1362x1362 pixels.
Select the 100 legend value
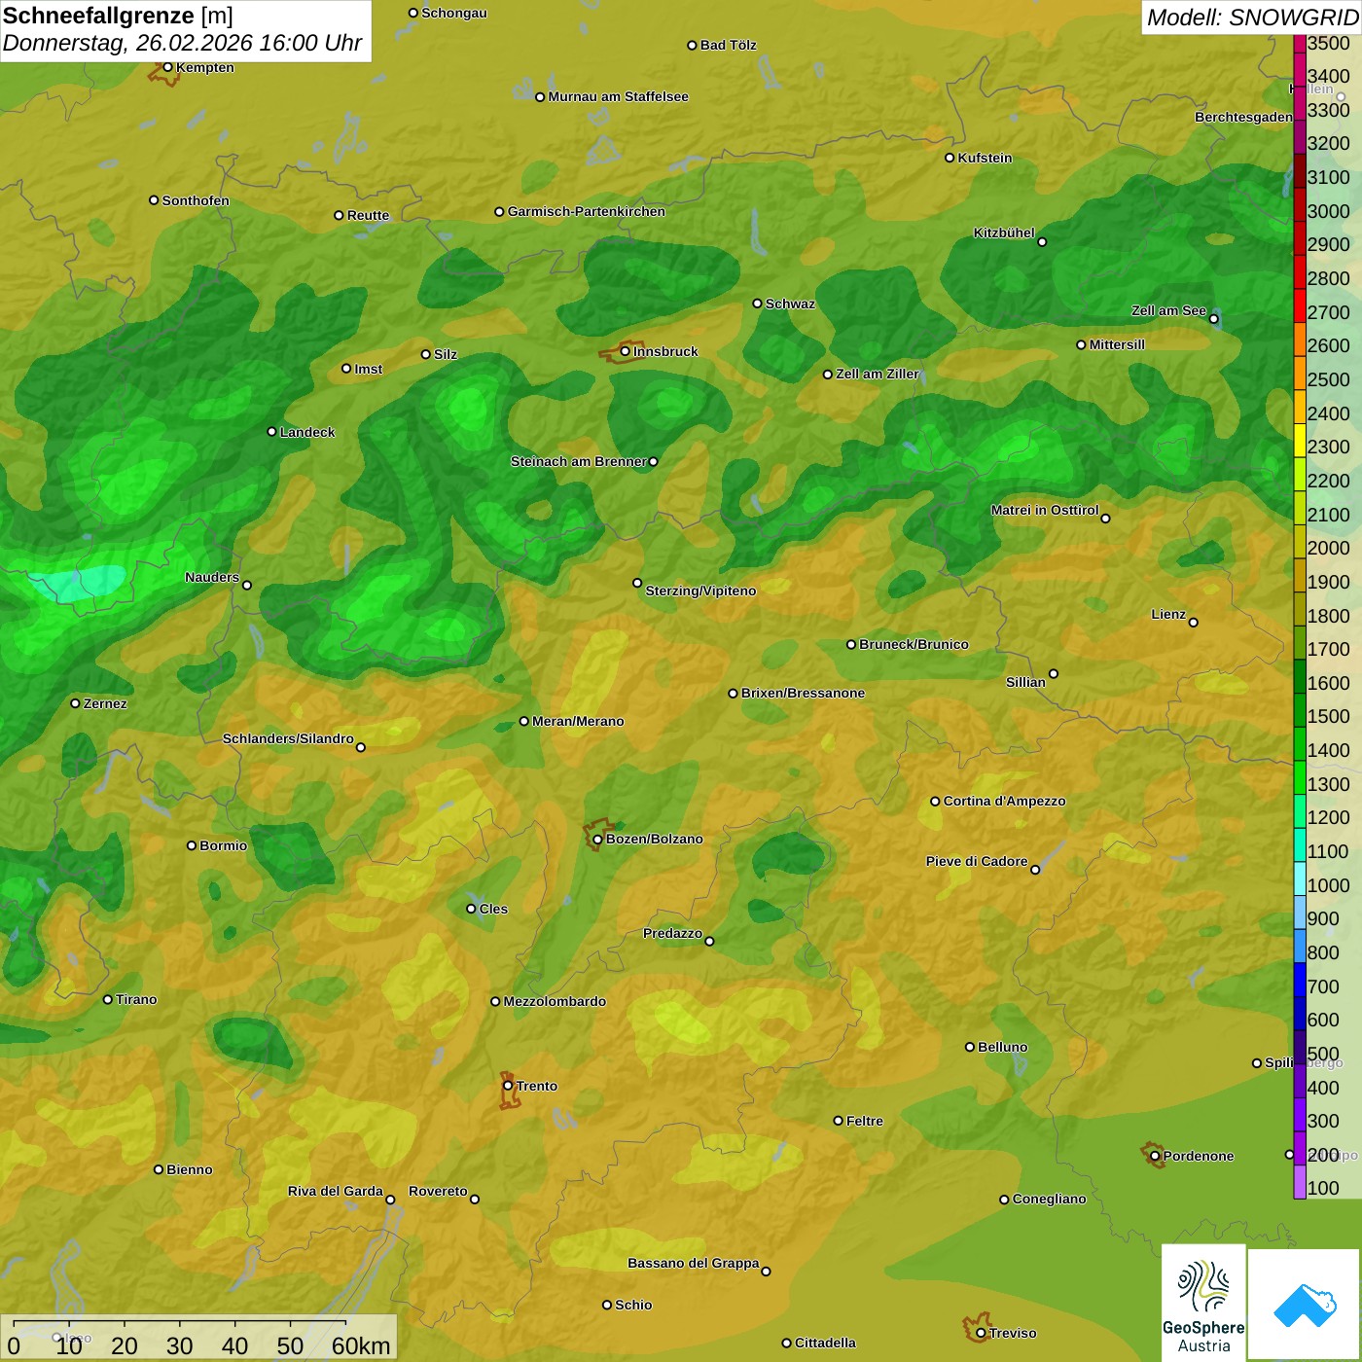coord(1324,1188)
